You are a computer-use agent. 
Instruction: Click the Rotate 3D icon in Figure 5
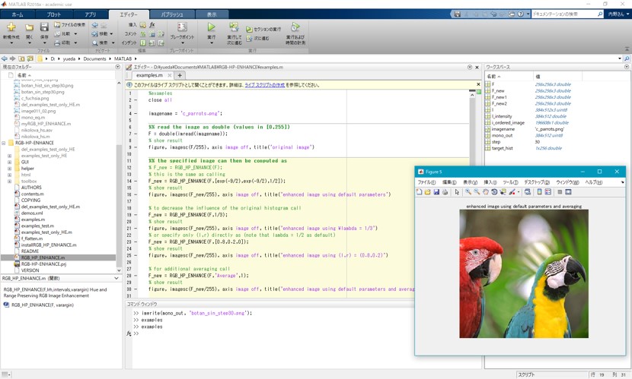click(494, 192)
